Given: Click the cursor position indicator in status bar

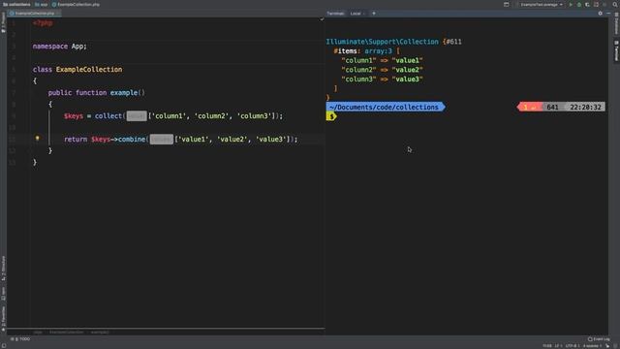Looking at the screenshot, I should (x=546, y=346).
